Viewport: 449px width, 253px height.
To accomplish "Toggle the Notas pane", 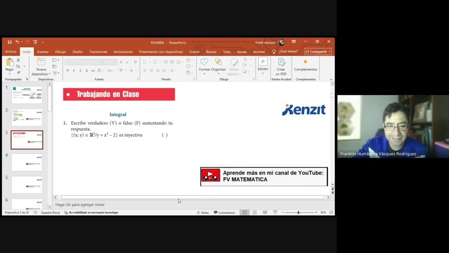I will (x=203, y=213).
